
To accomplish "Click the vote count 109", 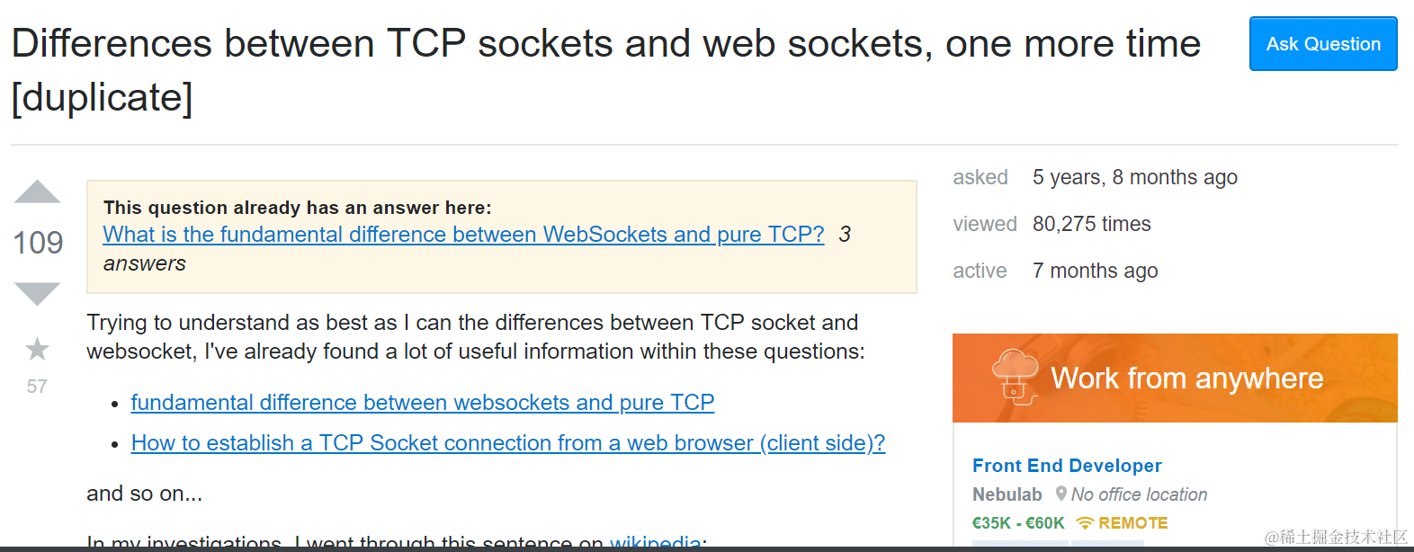I will [x=38, y=243].
